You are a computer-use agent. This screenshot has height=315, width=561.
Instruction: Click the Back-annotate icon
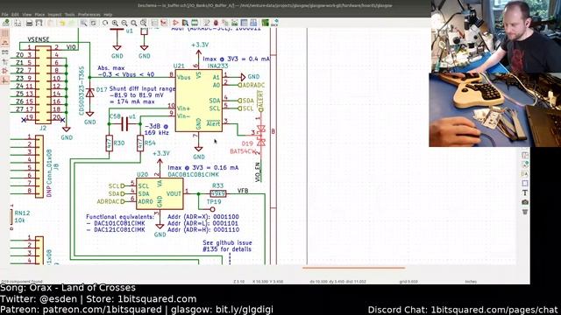coord(274,23)
